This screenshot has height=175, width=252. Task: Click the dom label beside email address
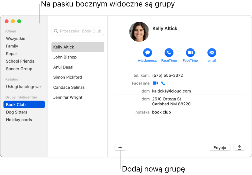tap(145, 91)
